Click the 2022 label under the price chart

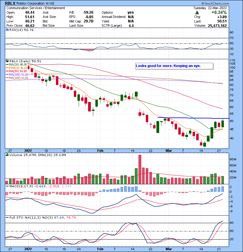[28, 151]
